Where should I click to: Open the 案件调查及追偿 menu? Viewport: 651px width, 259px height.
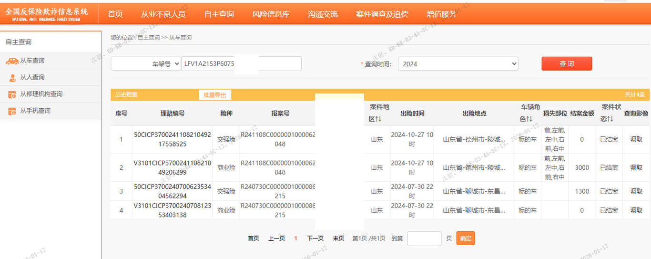click(382, 14)
